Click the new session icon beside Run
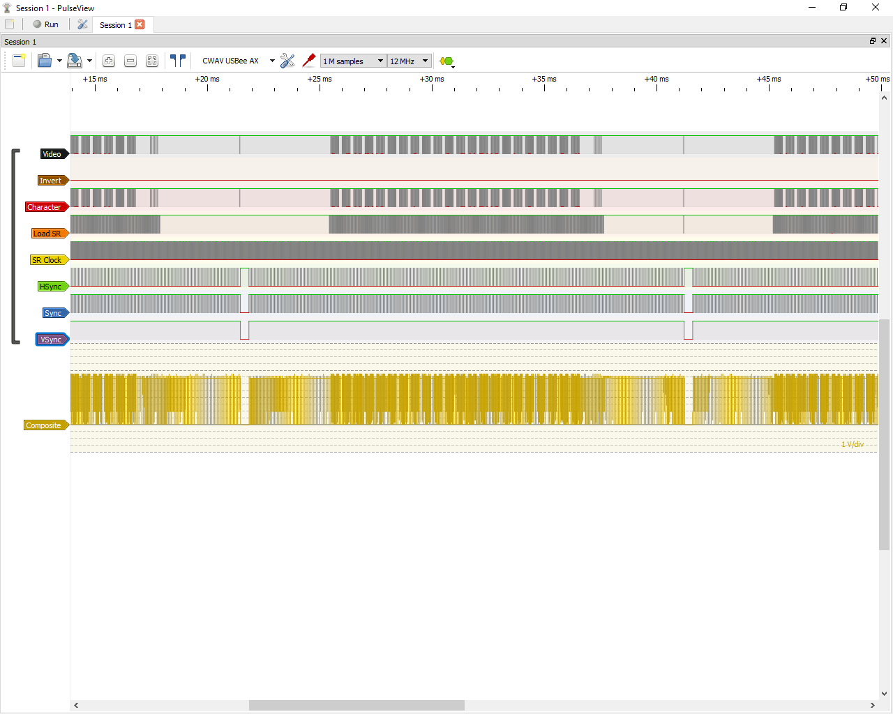The height and width of the screenshot is (714, 893). [10, 24]
